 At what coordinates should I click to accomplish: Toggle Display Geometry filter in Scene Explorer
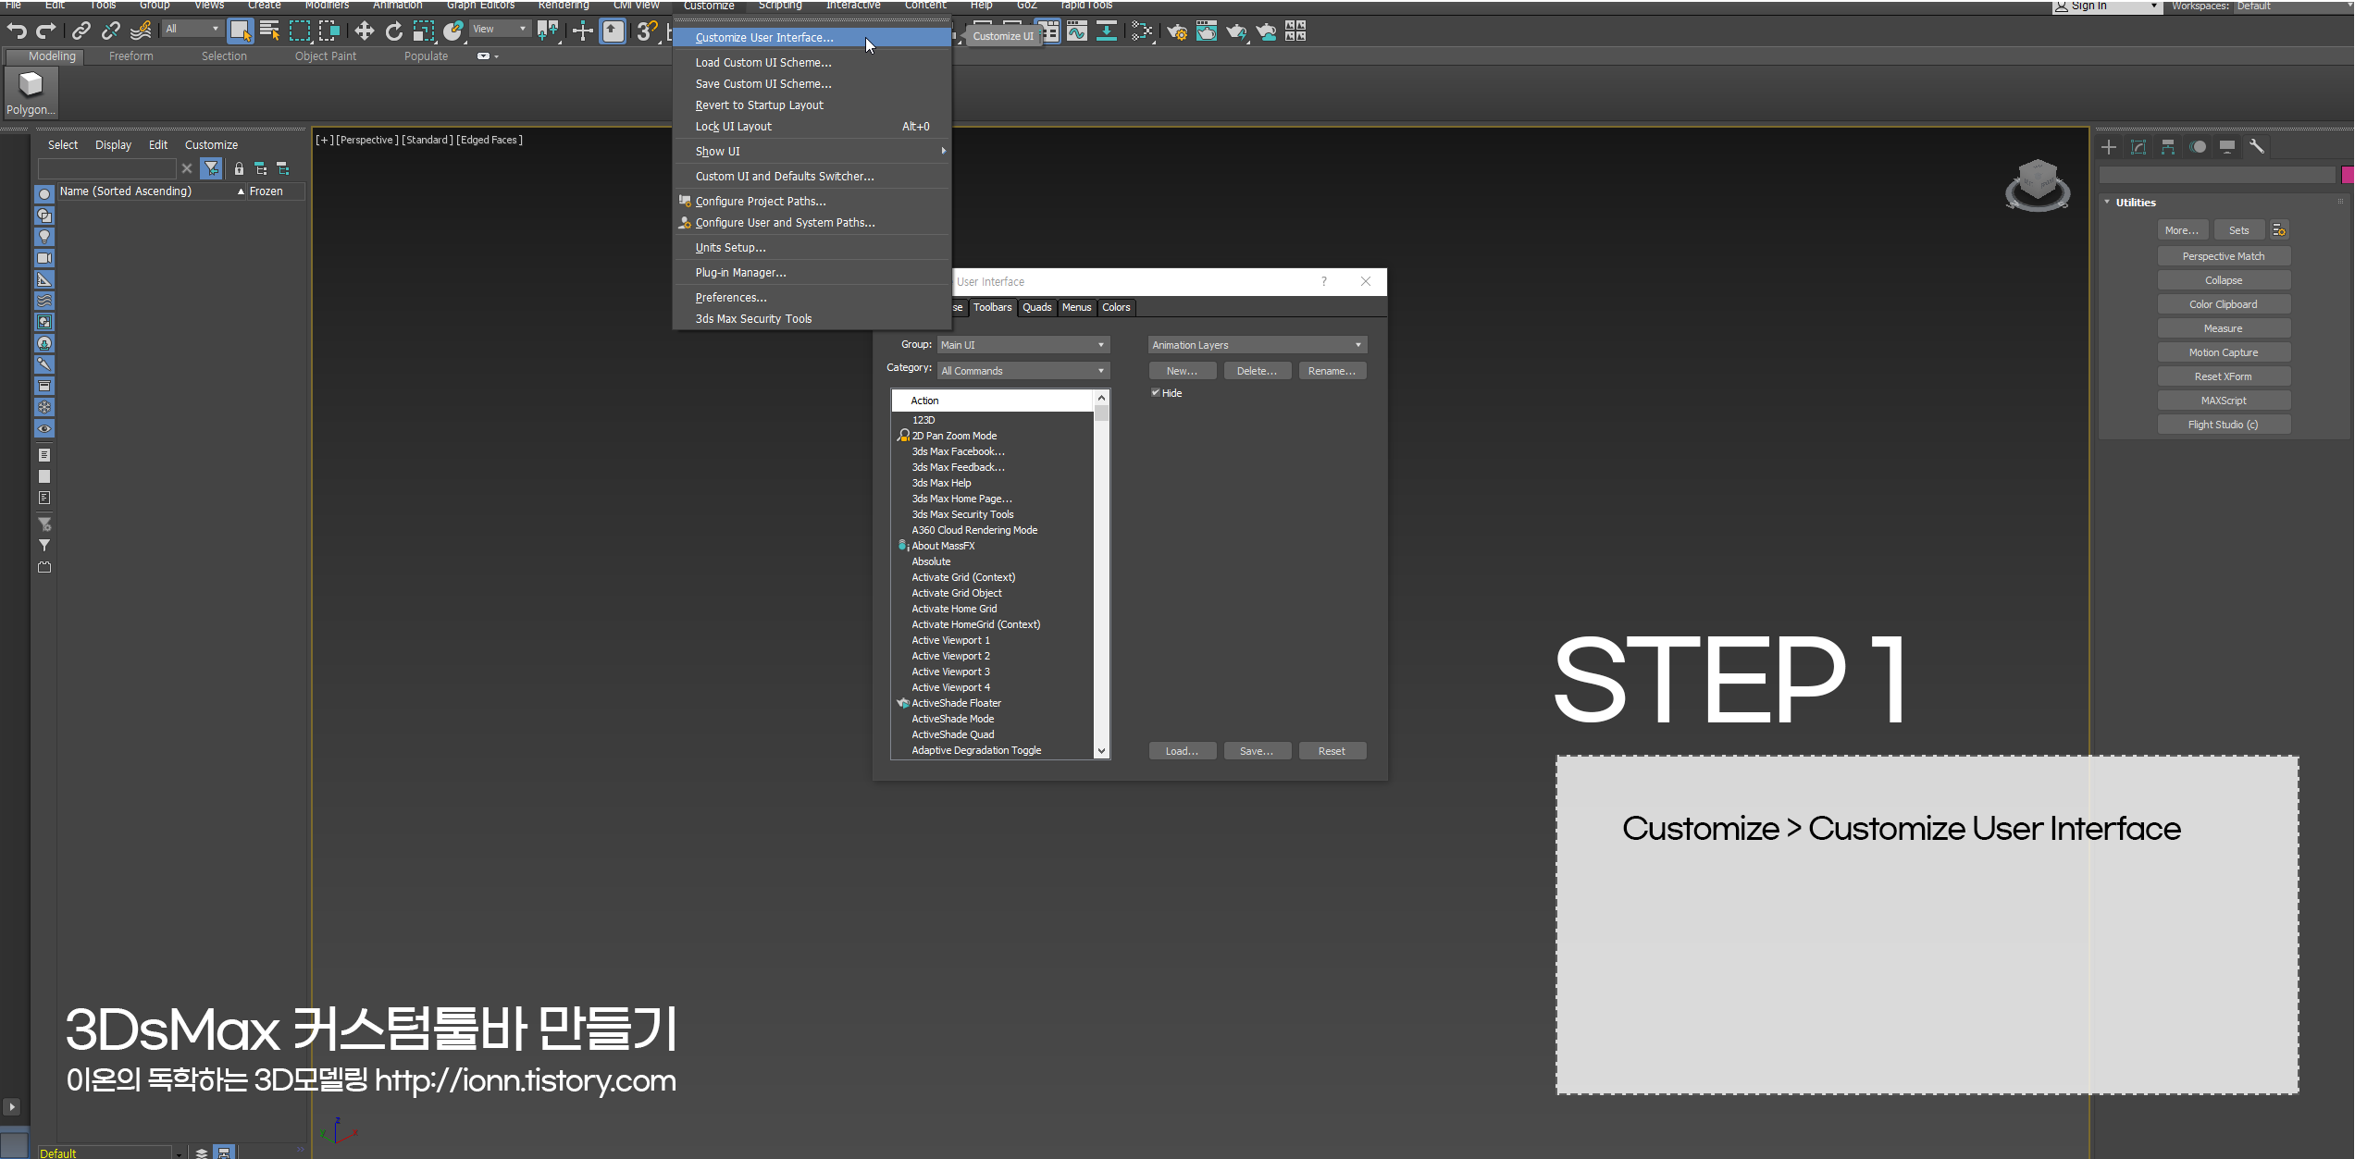(44, 194)
